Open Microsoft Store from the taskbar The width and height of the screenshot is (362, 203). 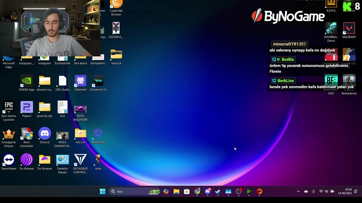pos(187,191)
